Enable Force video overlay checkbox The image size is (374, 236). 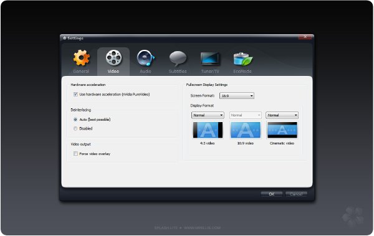[75, 154]
